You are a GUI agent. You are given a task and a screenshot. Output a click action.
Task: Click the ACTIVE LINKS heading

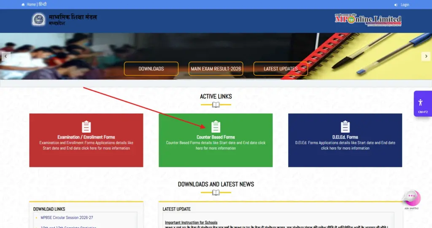216,97
